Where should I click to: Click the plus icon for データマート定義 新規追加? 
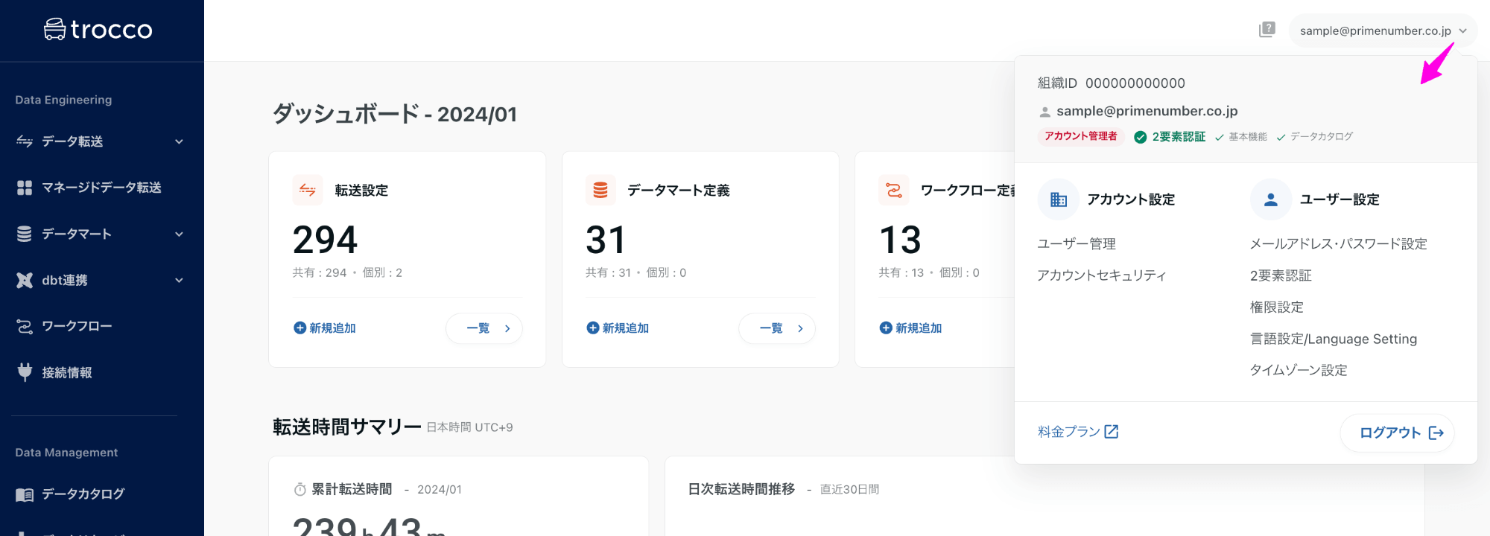[x=593, y=328]
